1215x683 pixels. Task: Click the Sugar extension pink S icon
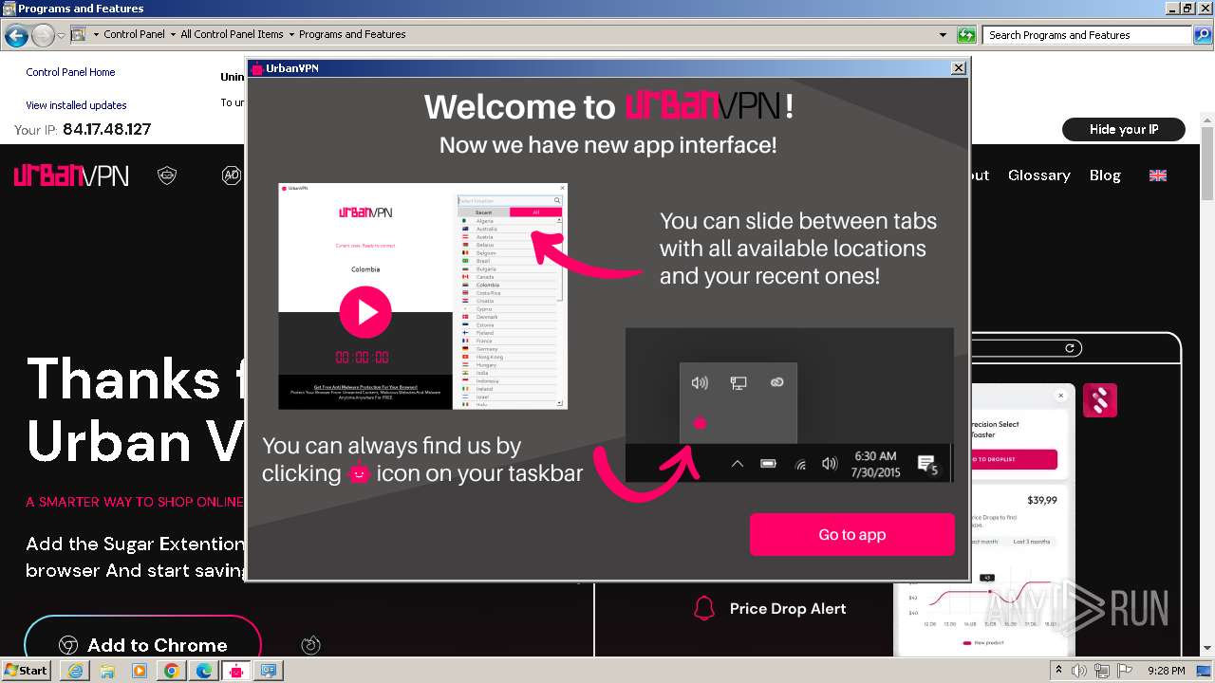coord(1100,400)
